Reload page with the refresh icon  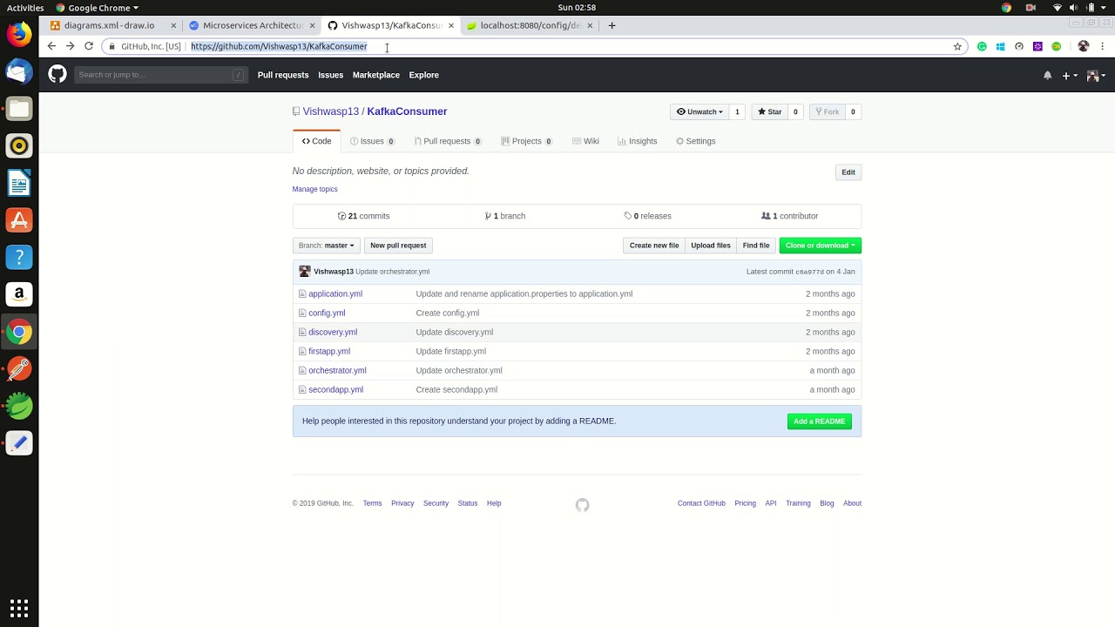89,46
